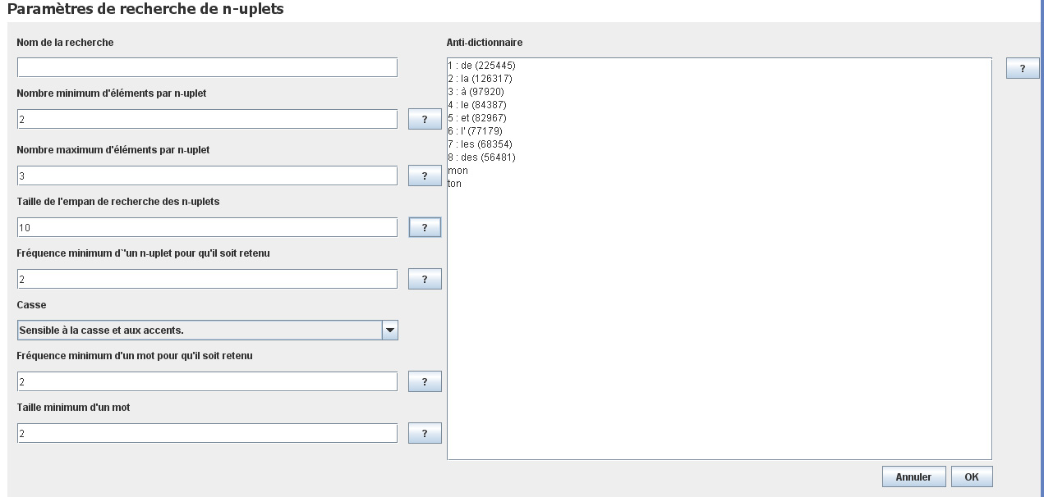
Task: Click help button for maximum elements per n-uplet
Action: pos(425,176)
